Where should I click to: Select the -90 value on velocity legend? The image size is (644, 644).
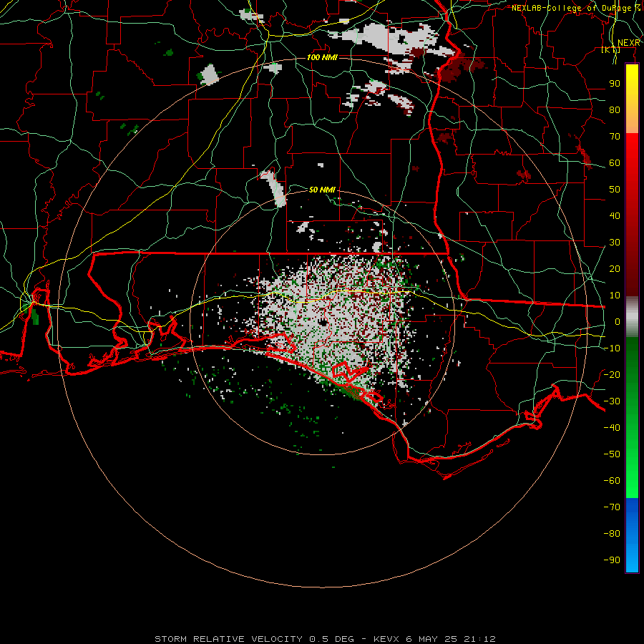pyautogui.click(x=612, y=560)
